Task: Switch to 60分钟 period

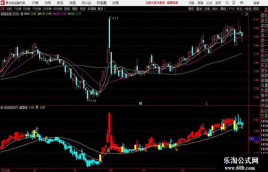Action: (x=58, y=9)
